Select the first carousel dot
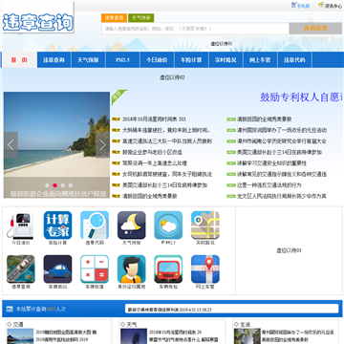This screenshot has width=344, height=344. (x=47, y=185)
